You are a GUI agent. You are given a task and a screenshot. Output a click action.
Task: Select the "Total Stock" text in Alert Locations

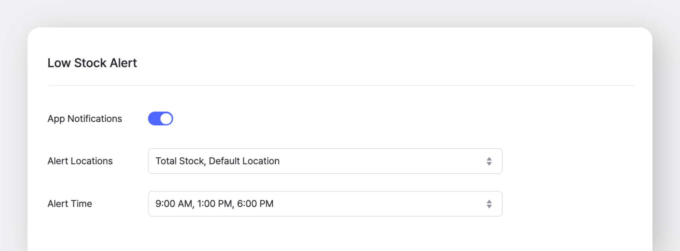coord(180,161)
